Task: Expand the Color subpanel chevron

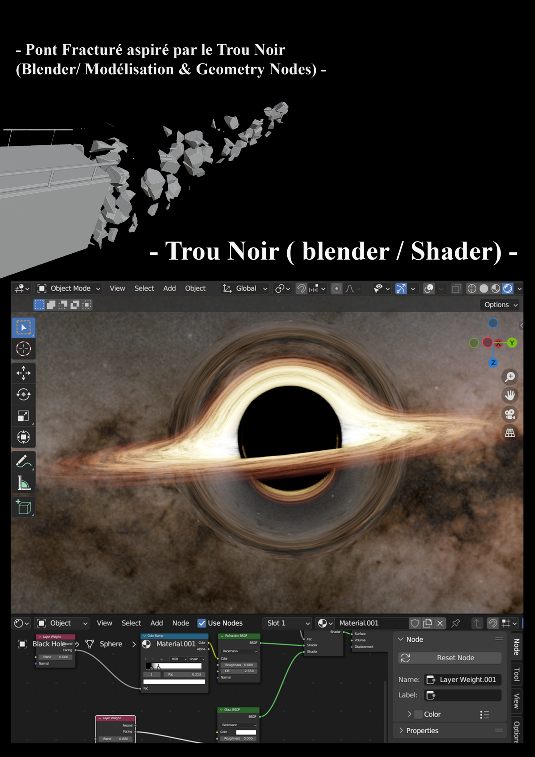Action: point(409,714)
